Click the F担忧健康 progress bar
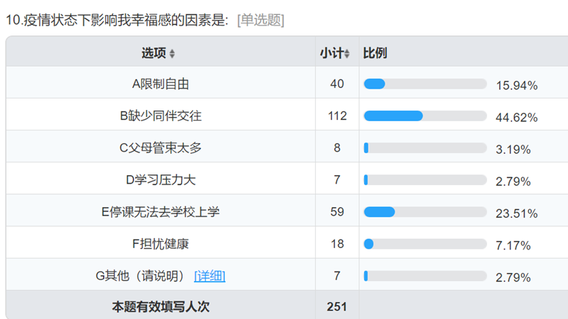This screenshot has width=568, height=319. (425, 244)
